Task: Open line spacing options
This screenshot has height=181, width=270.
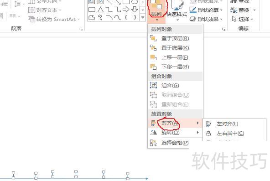Action: coord(19,4)
